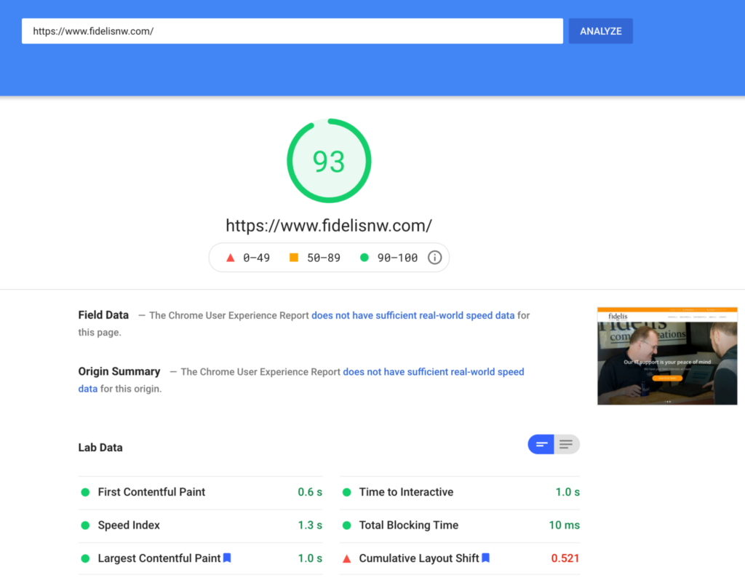Click the ANALYZE button
The height and width of the screenshot is (578, 745).
tap(600, 31)
